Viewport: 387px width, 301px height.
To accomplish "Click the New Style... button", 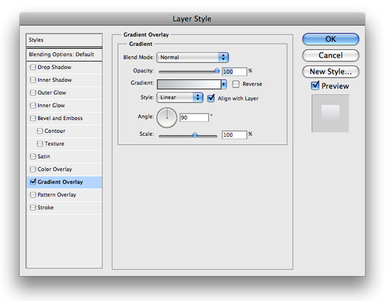I will coord(331,71).
